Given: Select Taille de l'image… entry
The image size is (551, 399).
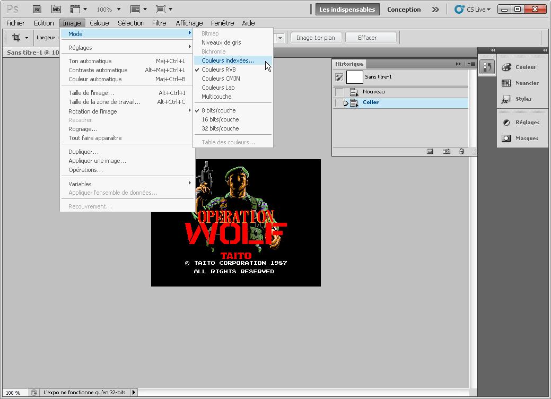Looking at the screenshot, I should point(127,93).
